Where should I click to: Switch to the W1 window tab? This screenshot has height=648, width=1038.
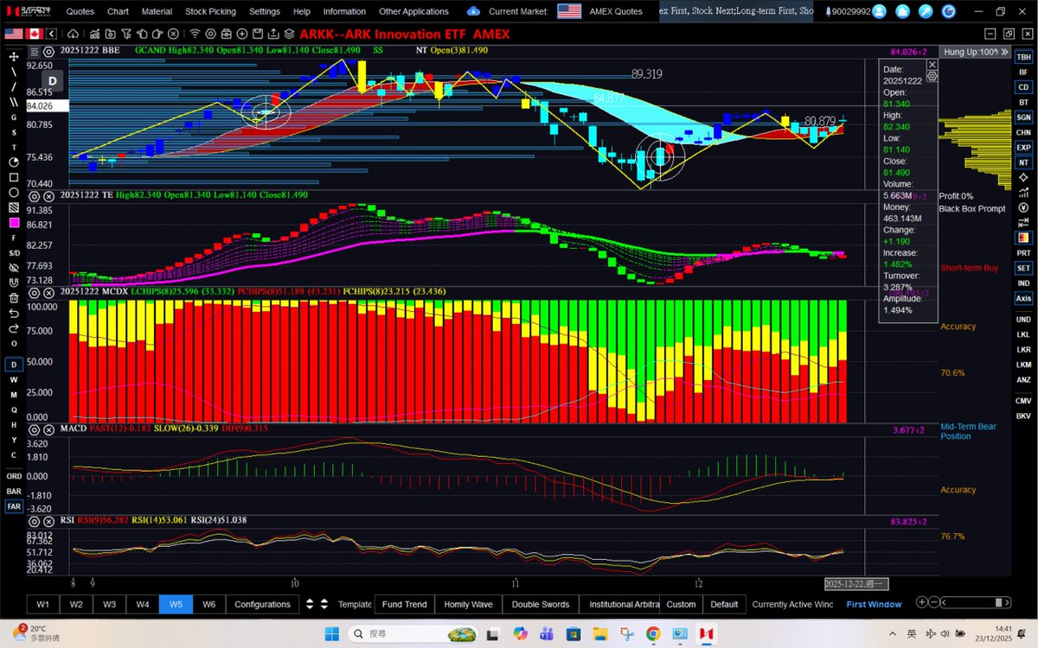click(x=43, y=604)
